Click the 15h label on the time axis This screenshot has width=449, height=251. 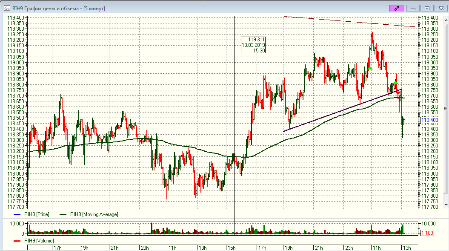tap(232, 248)
